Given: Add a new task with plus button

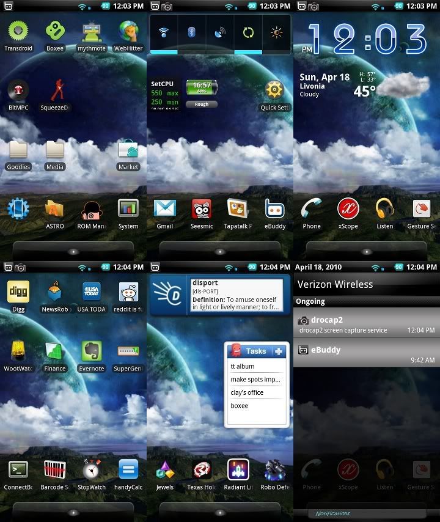Looking at the screenshot, I should pyautogui.click(x=279, y=351).
